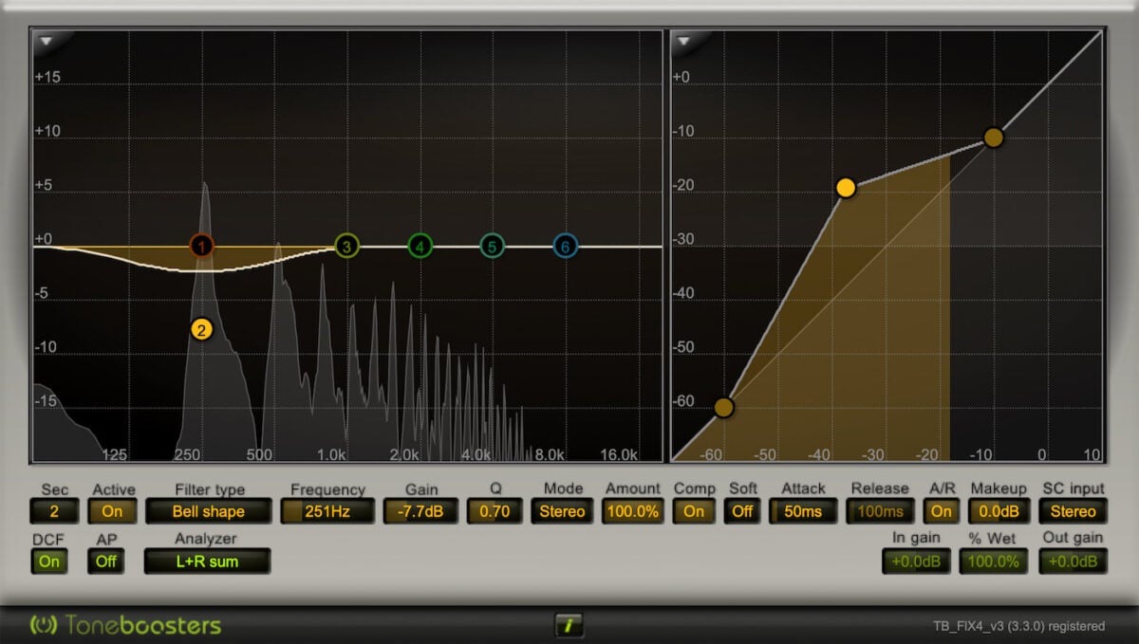Screen dimensions: 1139x644
Task: Click the Frequency 251Hz field
Action: click(327, 511)
